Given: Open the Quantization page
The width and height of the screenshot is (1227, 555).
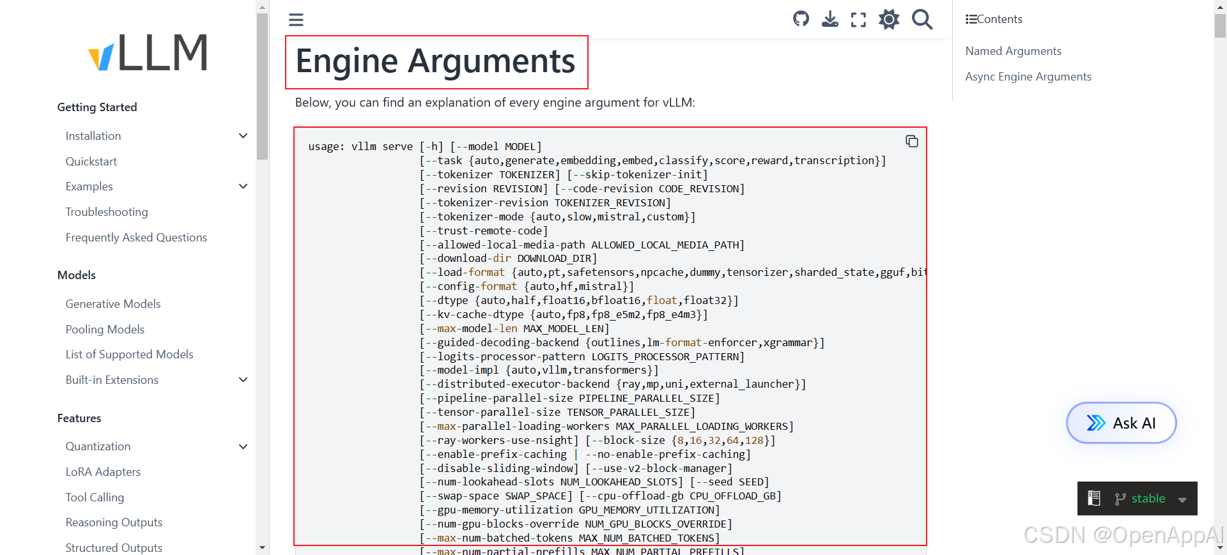Looking at the screenshot, I should point(98,446).
